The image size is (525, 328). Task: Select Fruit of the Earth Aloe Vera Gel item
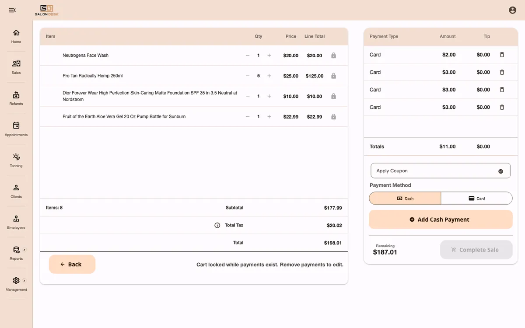124,117
